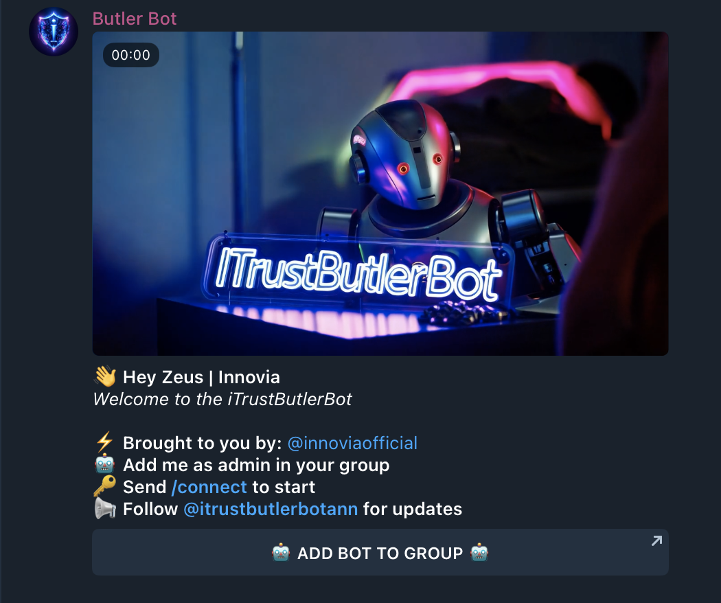Click the lightning bolt emoji
Image resolution: width=721 pixels, height=603 pixels.
click(x=104, y=442)
